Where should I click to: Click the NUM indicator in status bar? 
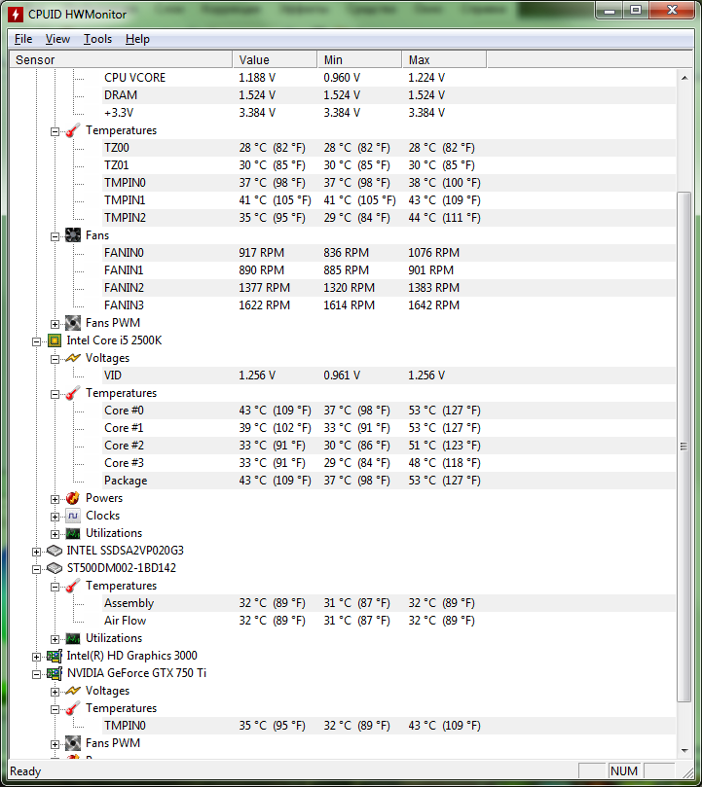[624, 771]
